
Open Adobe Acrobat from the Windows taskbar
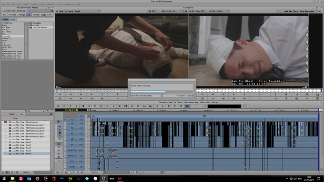click(120, 179)
